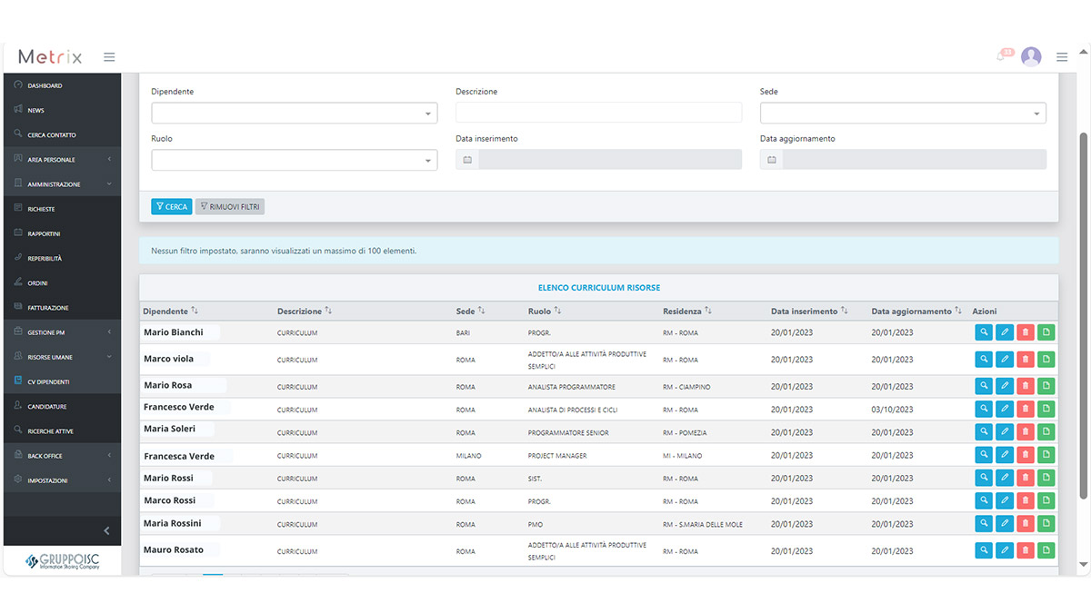Open Candidature in sidebar
This screenshot has width=1091, height=613.
pyautogui.click(x=62, y=407)
